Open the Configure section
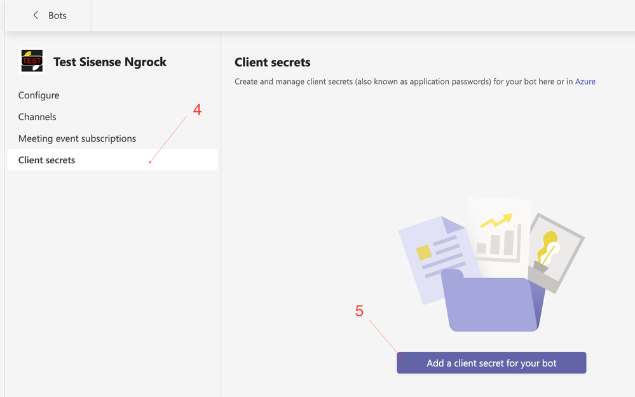This screenshot has height=397, width=635. pos(39,95)
